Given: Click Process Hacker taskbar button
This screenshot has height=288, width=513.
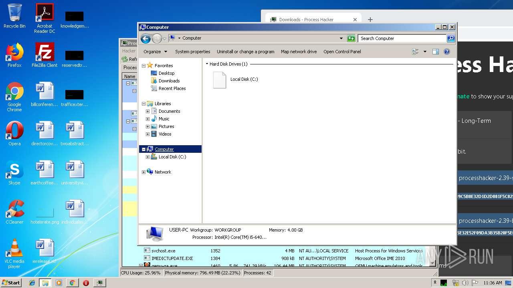Looking at the screenshot, I should pos(100,283).
